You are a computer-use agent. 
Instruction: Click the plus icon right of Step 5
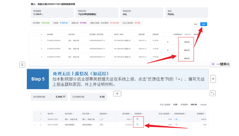pos(213,79)
